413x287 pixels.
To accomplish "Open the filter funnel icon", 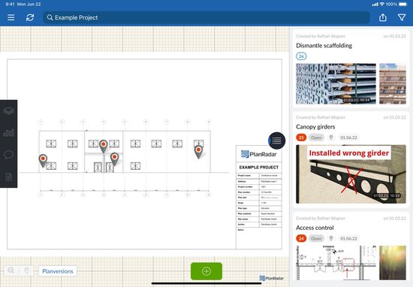I will tap(402, 18).
